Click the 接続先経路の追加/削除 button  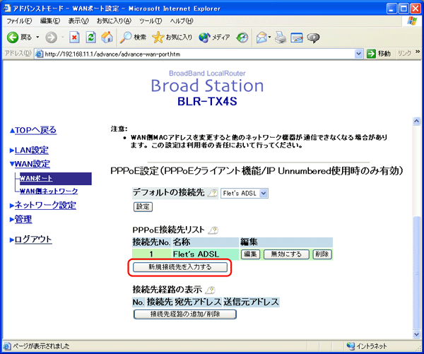pyautogui.click(x=185, y=314)
